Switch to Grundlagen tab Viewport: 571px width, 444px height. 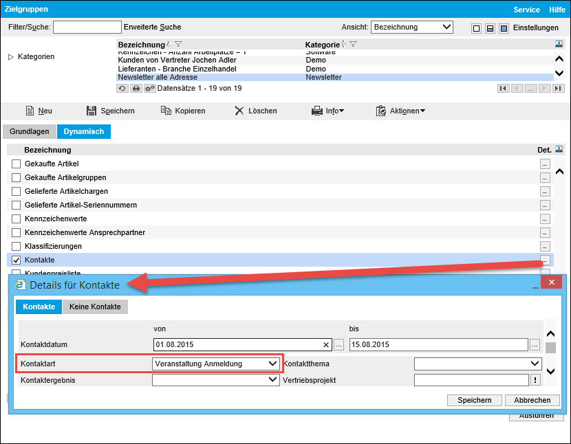(x=30, y=132)
